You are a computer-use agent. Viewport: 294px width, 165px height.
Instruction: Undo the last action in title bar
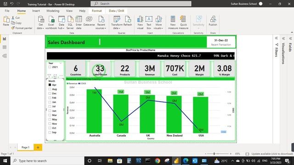pyautogui.click(x=12, y=4)
